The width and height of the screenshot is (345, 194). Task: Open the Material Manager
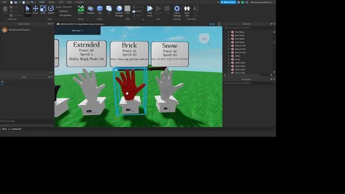pos(119,11)
